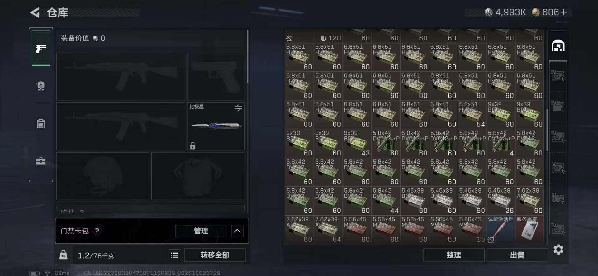Select the weapons loadout tab icon
The image size is (598, 276).
[x=41, y=48]
